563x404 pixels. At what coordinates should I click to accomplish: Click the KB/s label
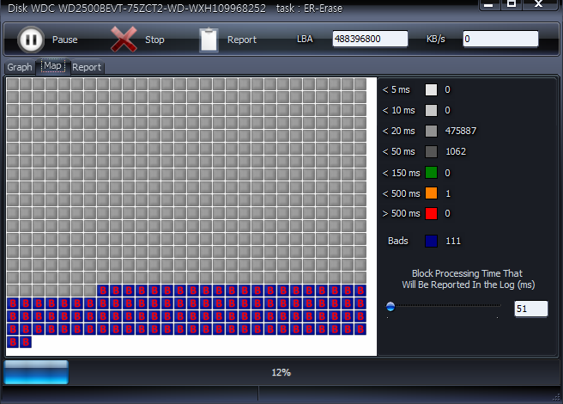(435, 39)
